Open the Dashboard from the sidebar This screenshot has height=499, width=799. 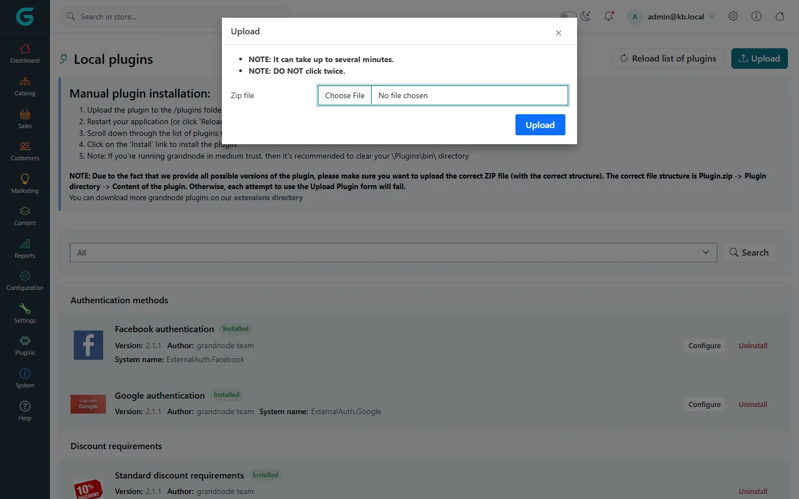pos(25,54)
